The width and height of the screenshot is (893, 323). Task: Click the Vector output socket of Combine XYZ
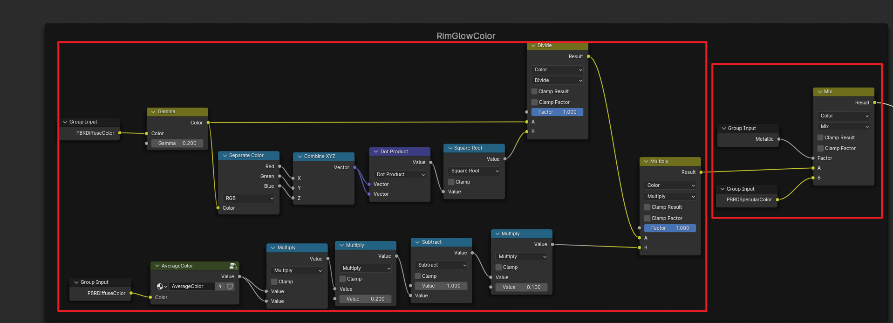[354, 167]
